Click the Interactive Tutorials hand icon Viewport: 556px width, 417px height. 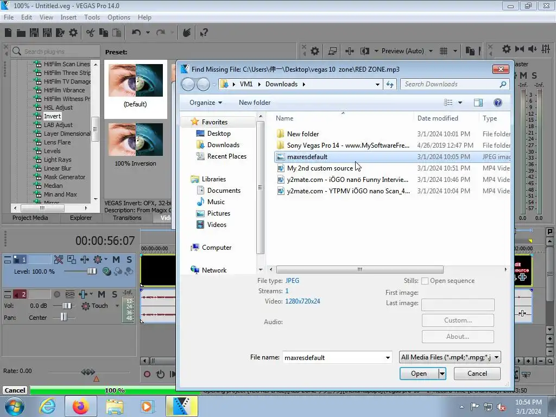click(x=187, y=33)
